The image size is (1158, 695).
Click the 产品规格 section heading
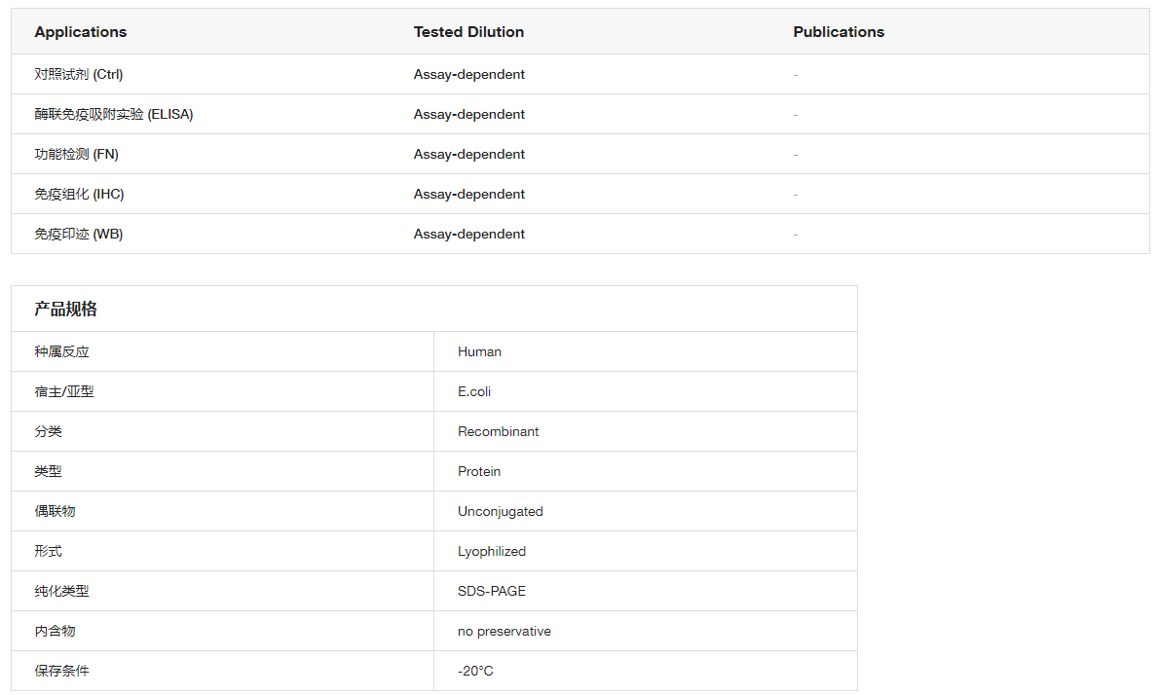click(65, 309)
